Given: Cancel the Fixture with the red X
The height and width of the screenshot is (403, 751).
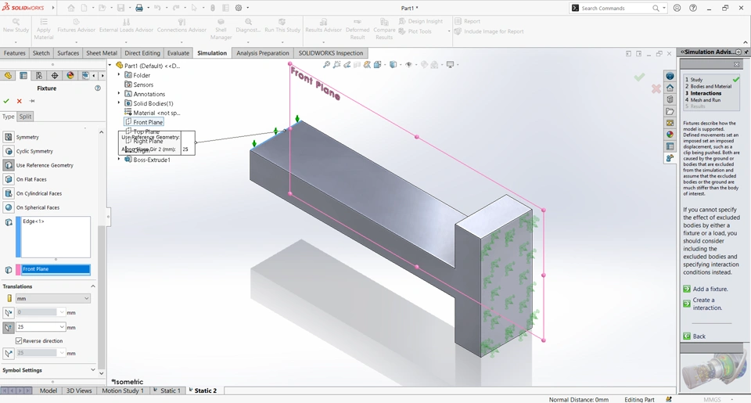Looking at the screenshot, I should point(19,101).
